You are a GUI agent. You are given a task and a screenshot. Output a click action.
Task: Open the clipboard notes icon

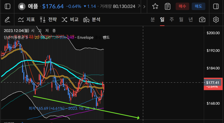[x=167, y=6]
